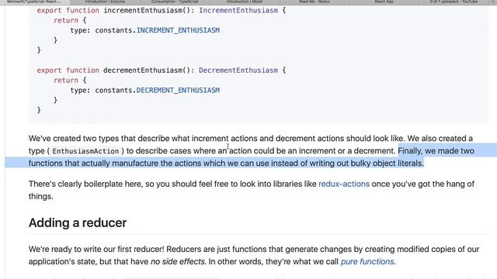Switch to the 'Introduction | MobX' tab
This screenshot has height=279, width=497.
pos(245,2)
